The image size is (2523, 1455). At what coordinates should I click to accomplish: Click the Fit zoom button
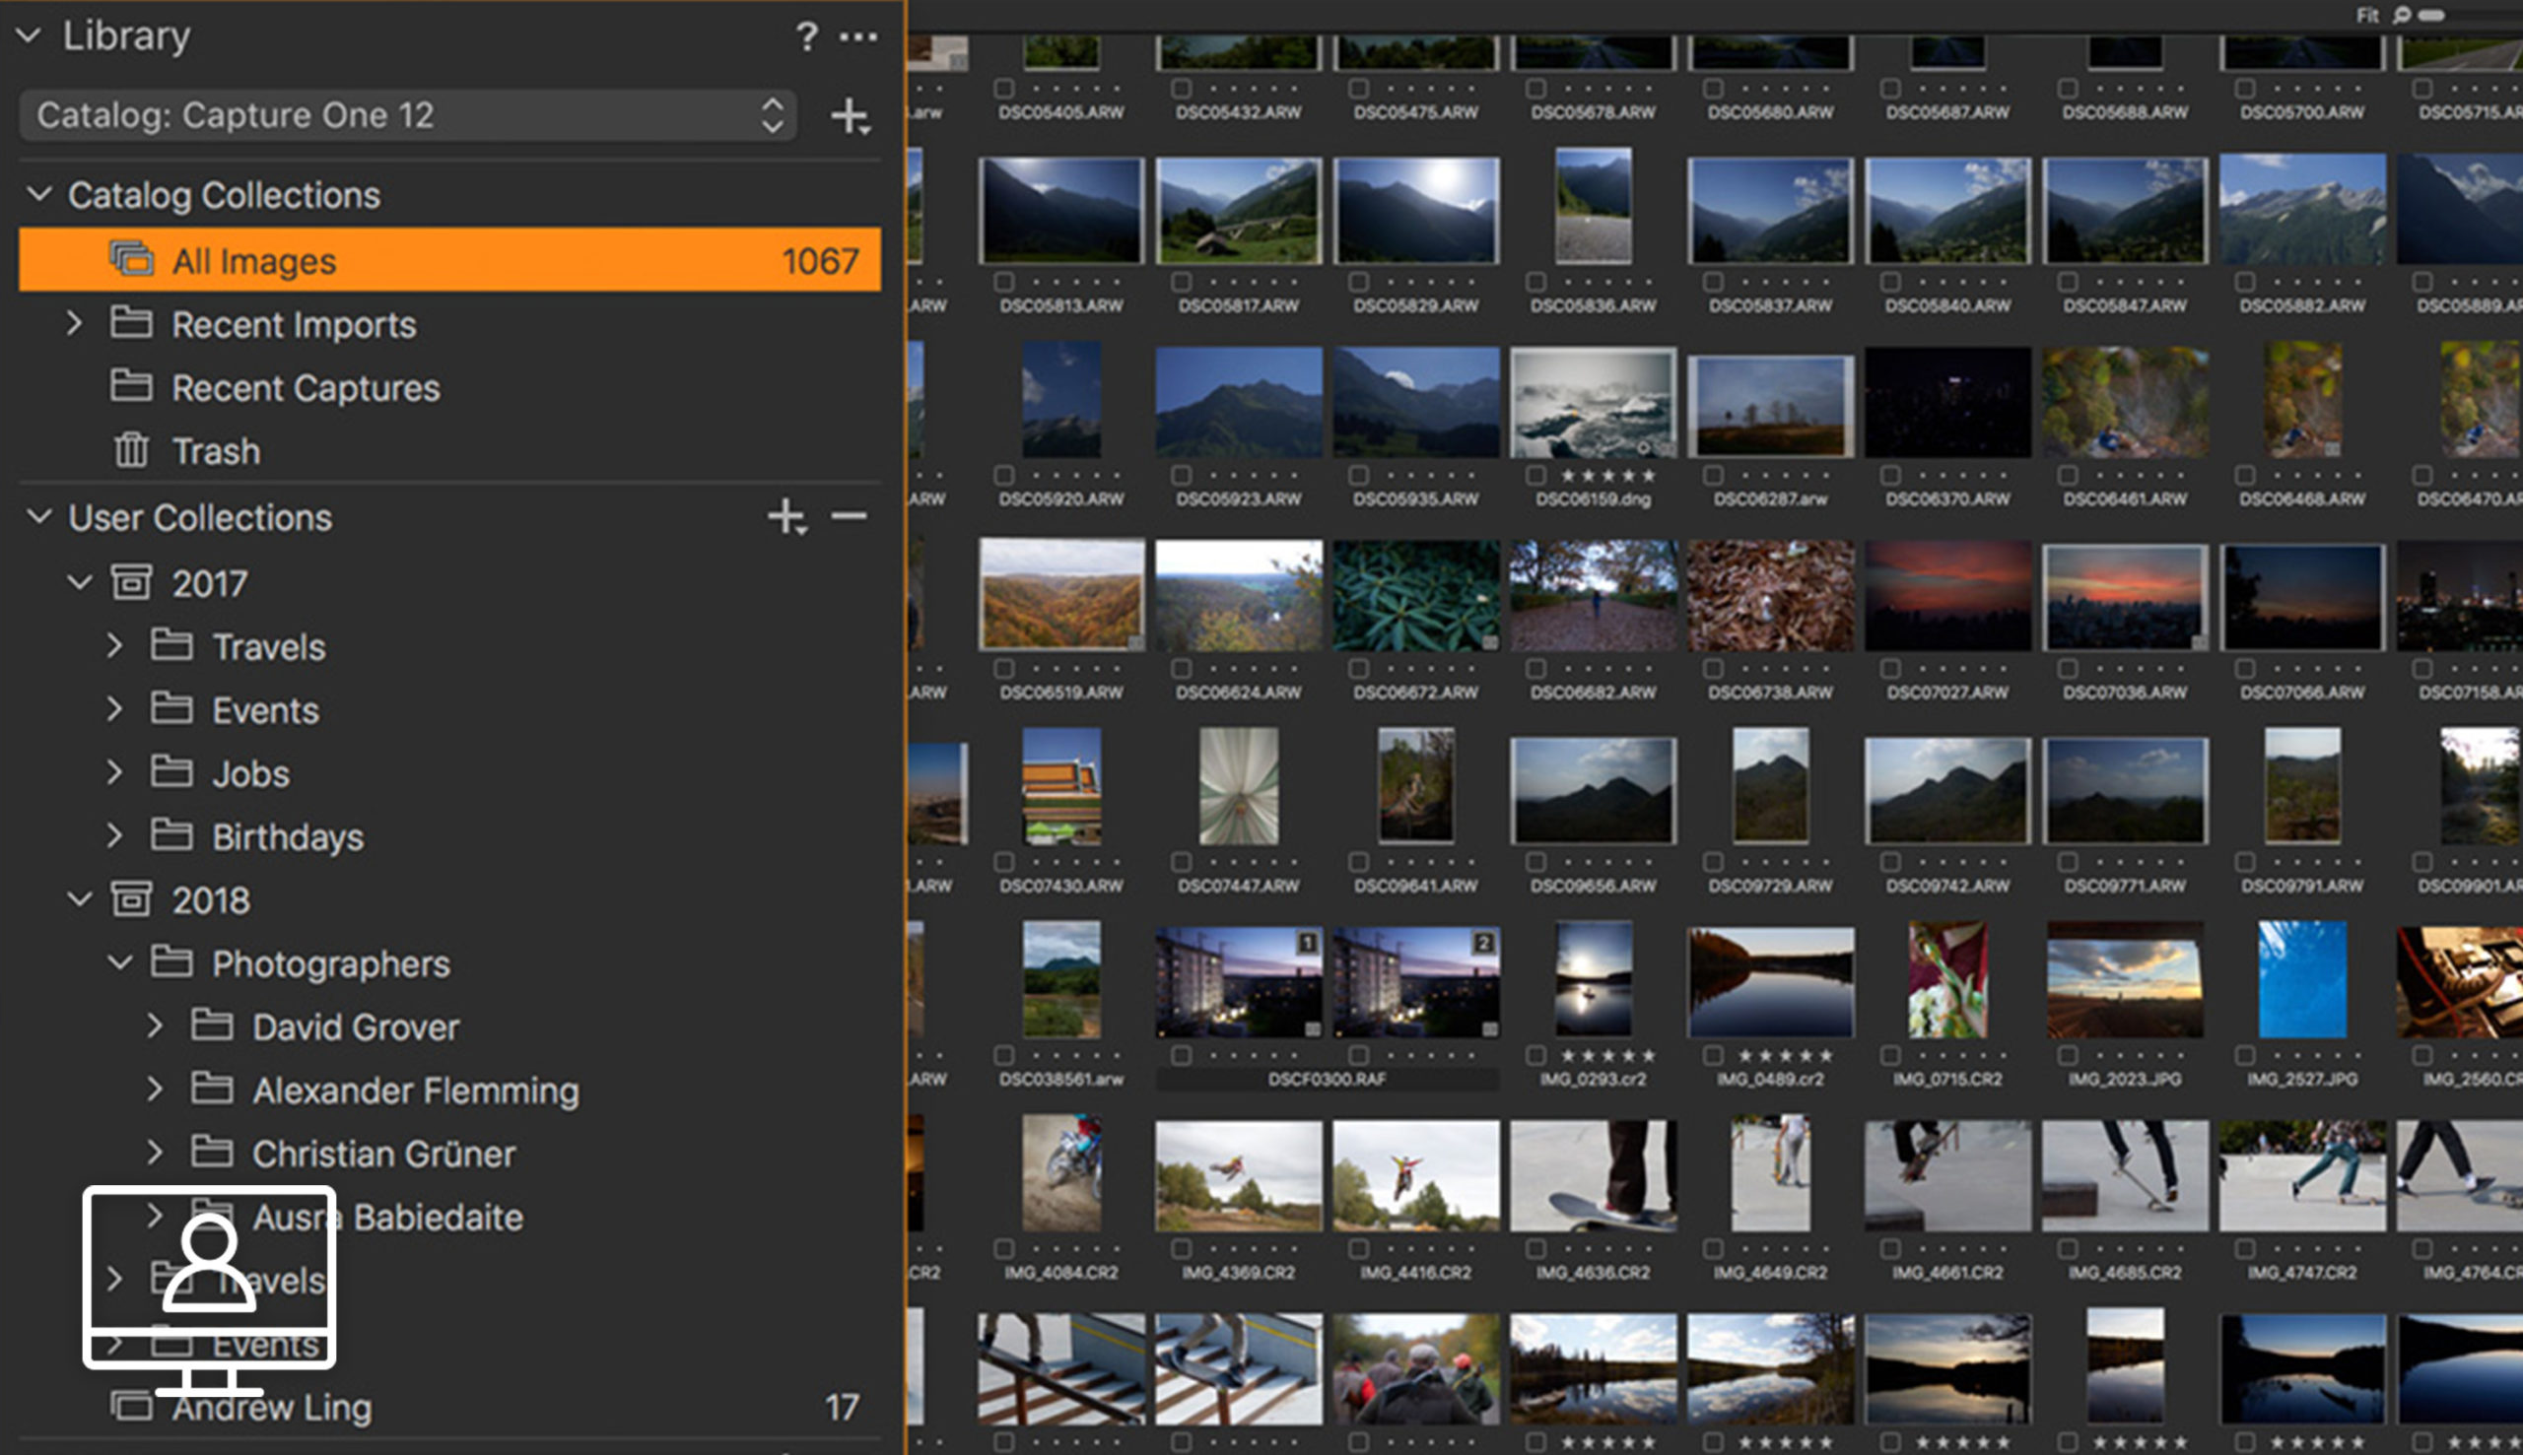click(2367, 15)
